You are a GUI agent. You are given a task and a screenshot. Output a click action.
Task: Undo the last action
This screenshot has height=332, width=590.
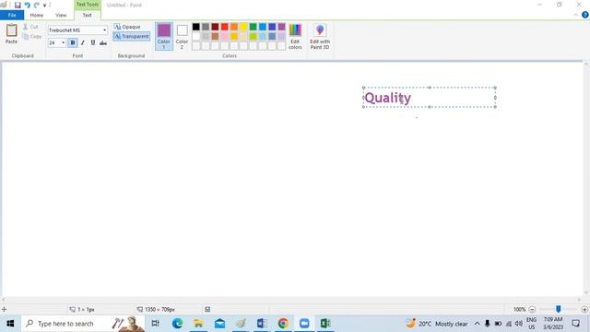click(x=27, y=5)
